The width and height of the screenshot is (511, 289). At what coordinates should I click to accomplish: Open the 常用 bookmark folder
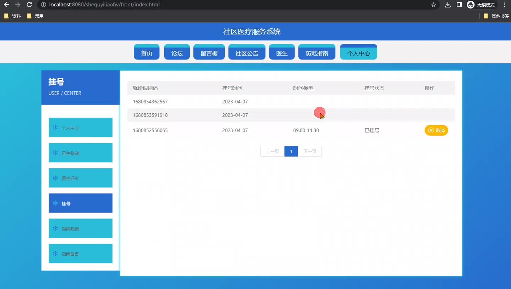[35, 16]
